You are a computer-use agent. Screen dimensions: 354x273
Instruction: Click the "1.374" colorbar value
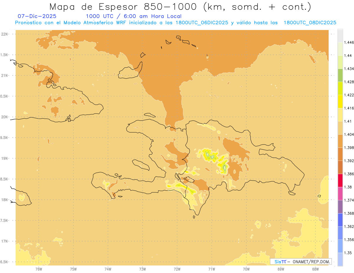tap(349, 200)
